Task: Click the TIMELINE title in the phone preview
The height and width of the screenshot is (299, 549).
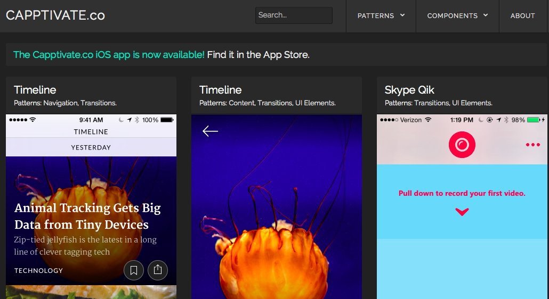Action: click(x=91, y=132)
